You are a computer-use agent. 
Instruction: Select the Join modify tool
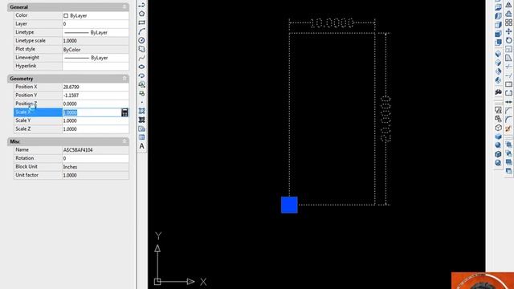point(508,102)
